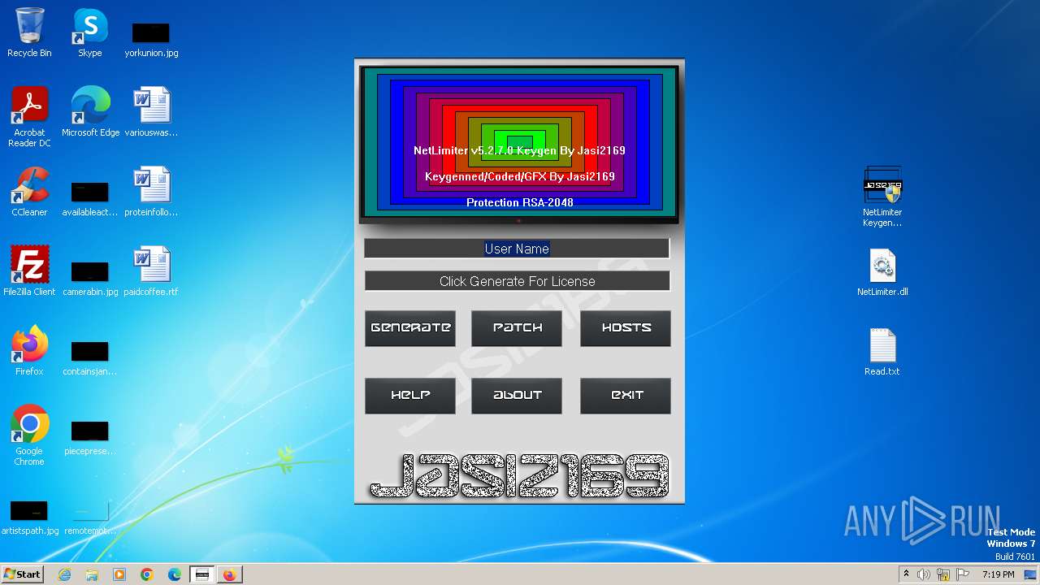Select the yorkunion.jpg file icon
This screenshot has height=585, width=1040.
[x=151, y=39]
